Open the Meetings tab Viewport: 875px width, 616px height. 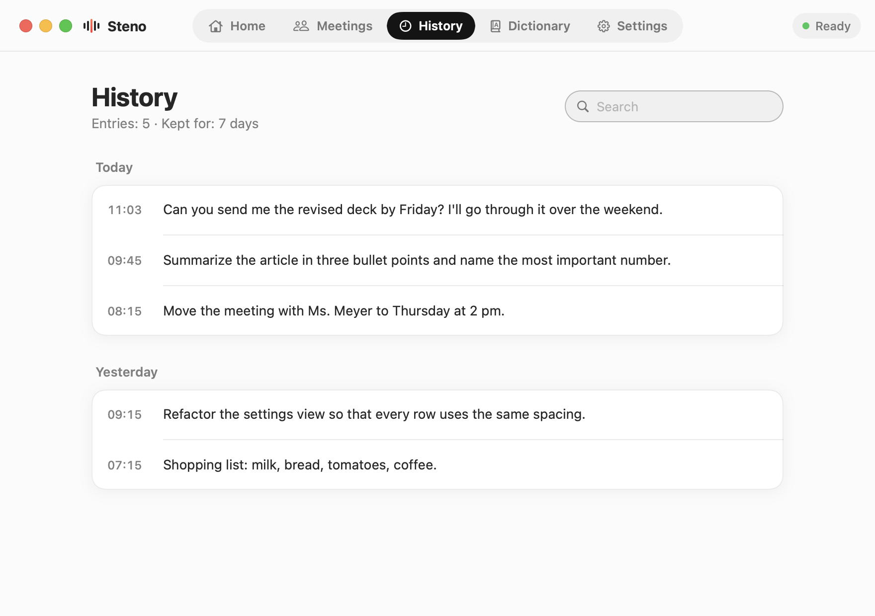point(333,26)
